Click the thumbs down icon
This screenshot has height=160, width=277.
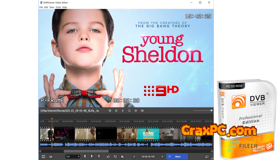click(115, 156)
